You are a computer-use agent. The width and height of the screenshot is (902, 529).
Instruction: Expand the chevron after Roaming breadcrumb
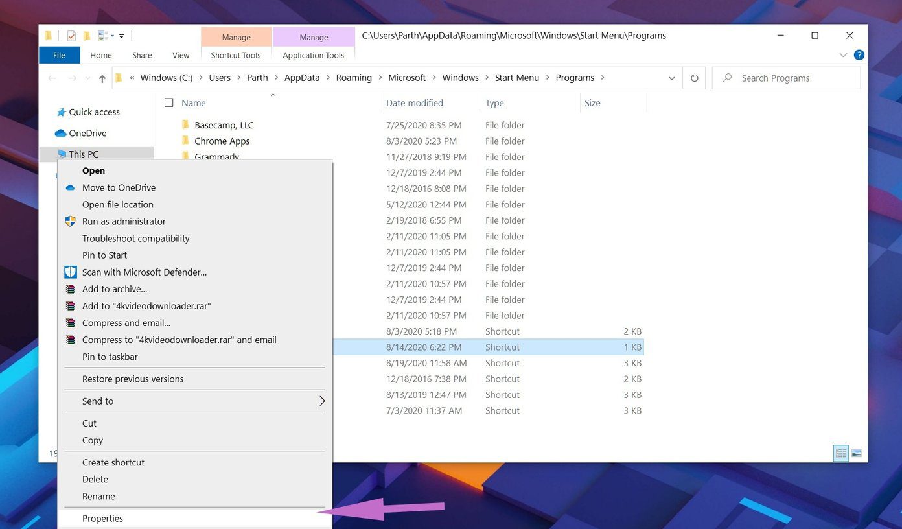pyautogui.click(x=380, y=78)
